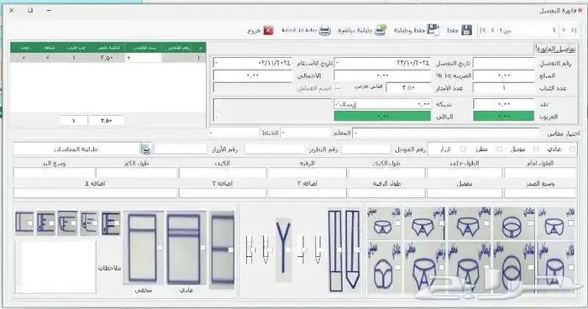Screen dimensions: 588x309
Task: Expand the إرسال dropdown next to شبكة
Action: (337, 104)
